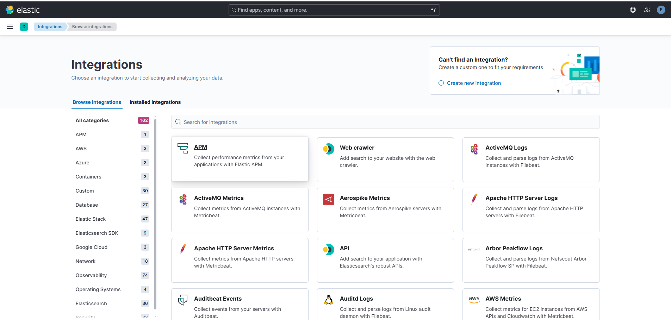Open the ActiveMQ Logs integration card
Screen dimensions: 671x320
click(531, 159)
